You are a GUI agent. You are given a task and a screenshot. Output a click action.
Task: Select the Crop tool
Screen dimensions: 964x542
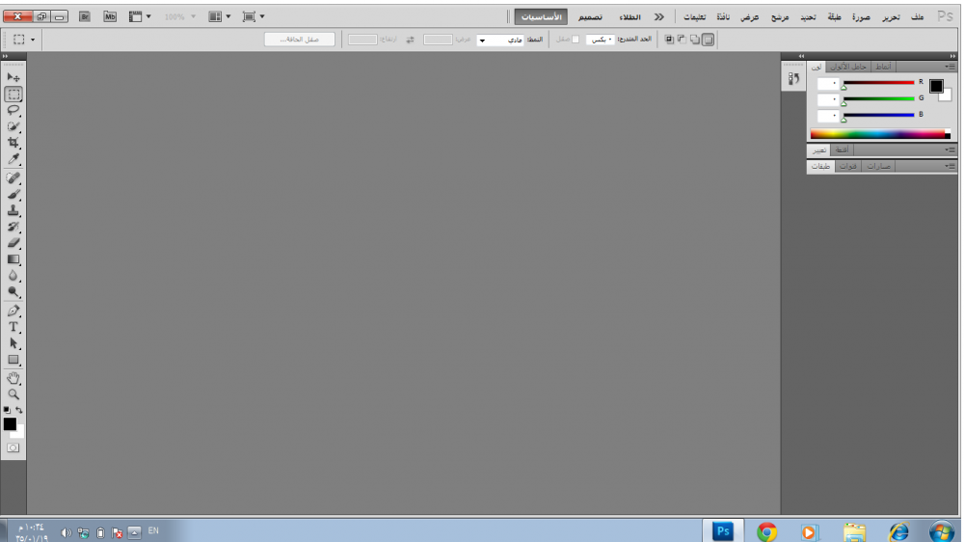[x=13, y=143]
